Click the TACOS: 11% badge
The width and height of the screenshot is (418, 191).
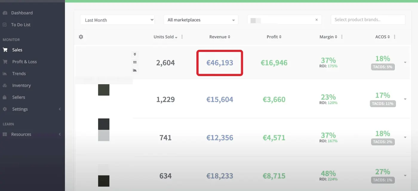coord(383,104)
